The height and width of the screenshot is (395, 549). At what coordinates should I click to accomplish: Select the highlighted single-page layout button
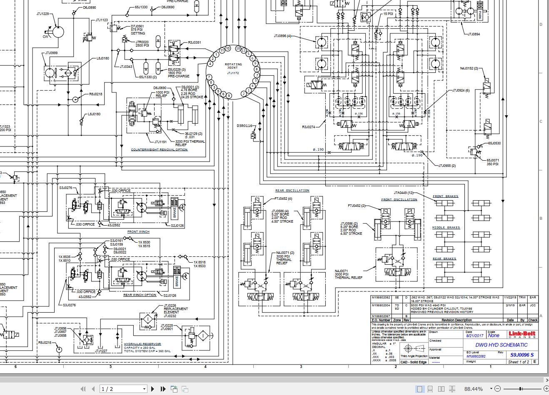420,388
